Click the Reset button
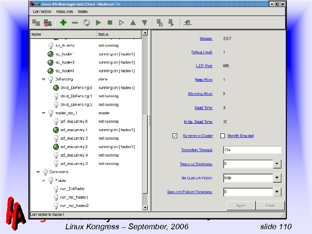Screen dimensions: 312x234 270,206
